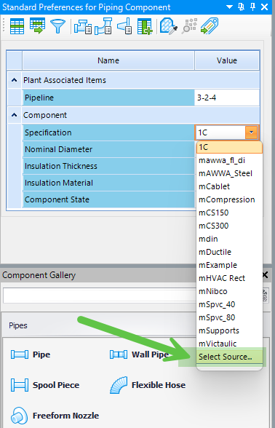Click the Specification dropdown arrow button
Image resolution: width=275 pixels, height=428 pixels.
coord(251,132)
